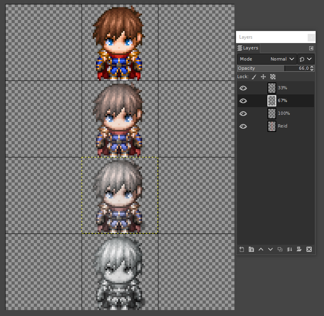The height and width of the screenshot is (316, 324).
Task: Switch to the Layers tab
Action: click(248, 48)
